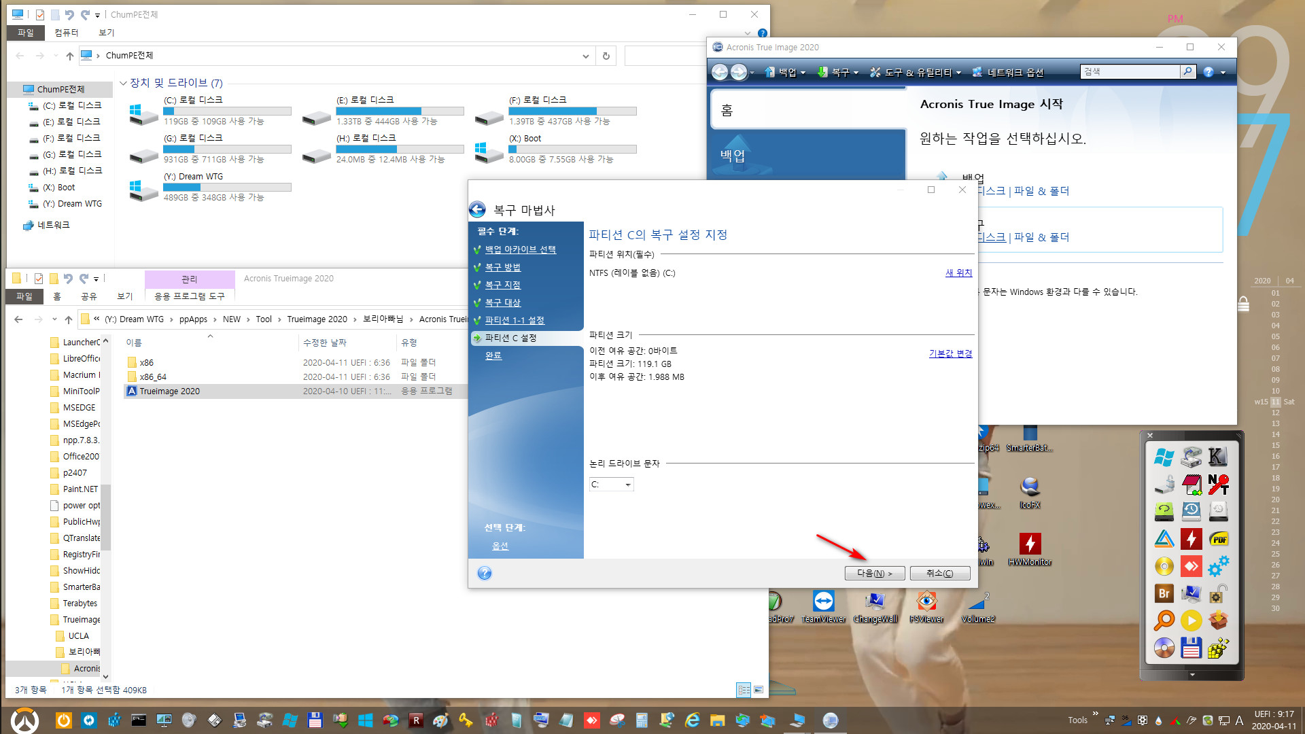
Task: Open Internet Explorer on the taskbar
Action: (692, 720)
